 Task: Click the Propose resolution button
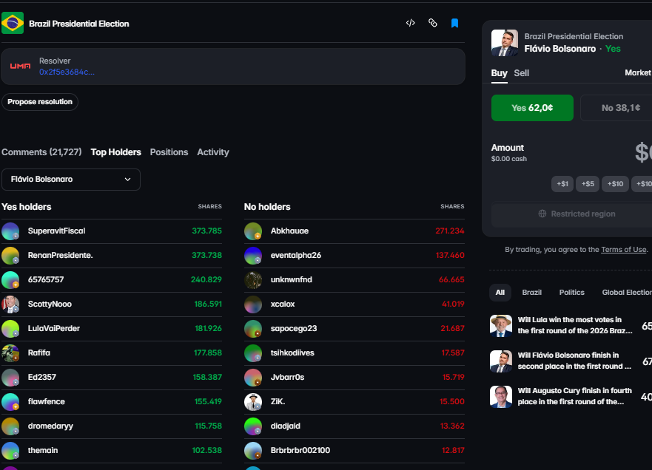coord(40,102)
